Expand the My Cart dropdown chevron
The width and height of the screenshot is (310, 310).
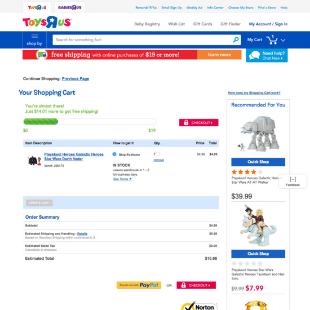pos(283,40)
